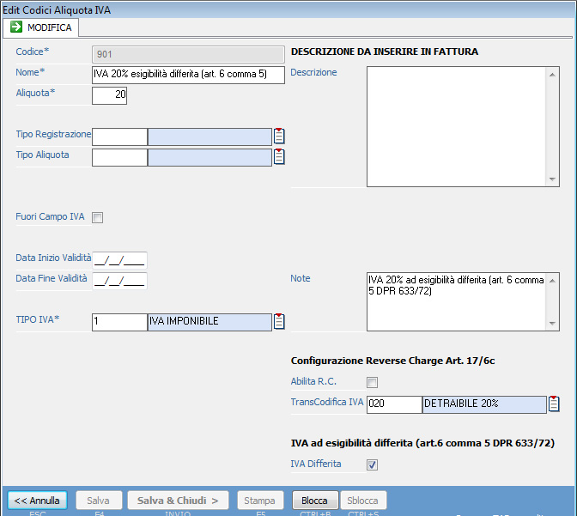
Task: Focus the Aliquota value field
Action: pyautogui.click(x=109, y=95)
